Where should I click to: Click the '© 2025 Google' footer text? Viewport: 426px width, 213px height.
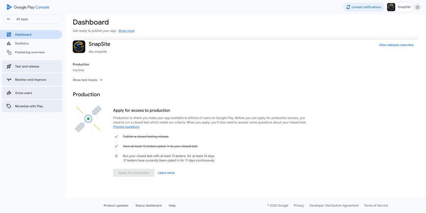pos(278,206)
